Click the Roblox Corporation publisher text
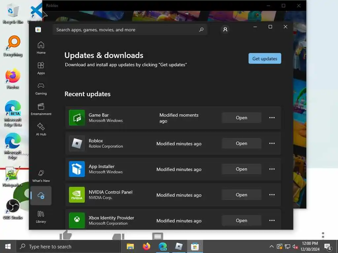Viewport: 338px width, 253px height. tap(106, 146)
